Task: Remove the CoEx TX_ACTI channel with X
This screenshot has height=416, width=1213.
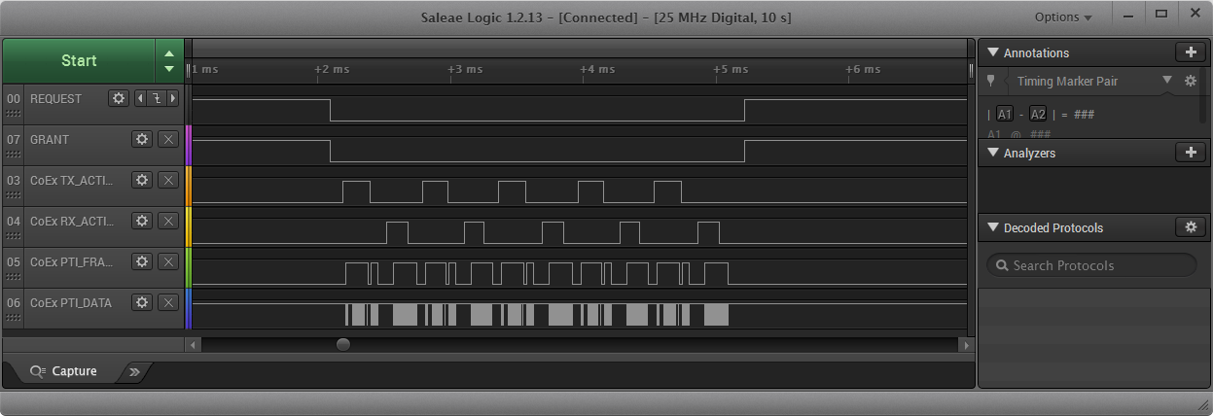Action: point(168,180)
